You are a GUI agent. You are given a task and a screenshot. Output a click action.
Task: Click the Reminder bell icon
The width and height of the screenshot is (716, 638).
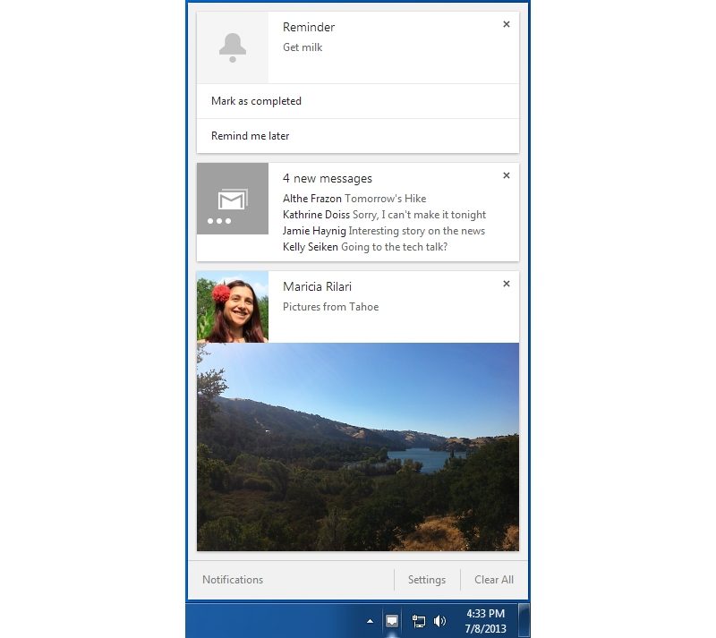click(233, 47)
